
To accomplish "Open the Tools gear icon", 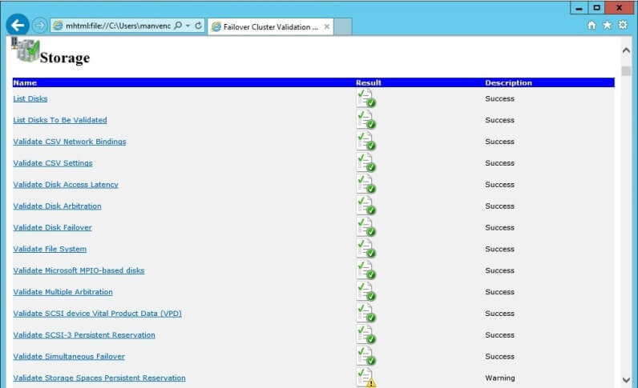I will point(622,26).
